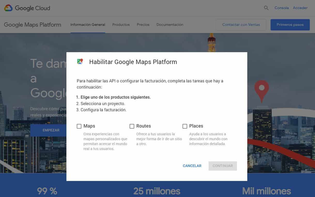Click the Contactar con Ventas button

tap(241, 25)
